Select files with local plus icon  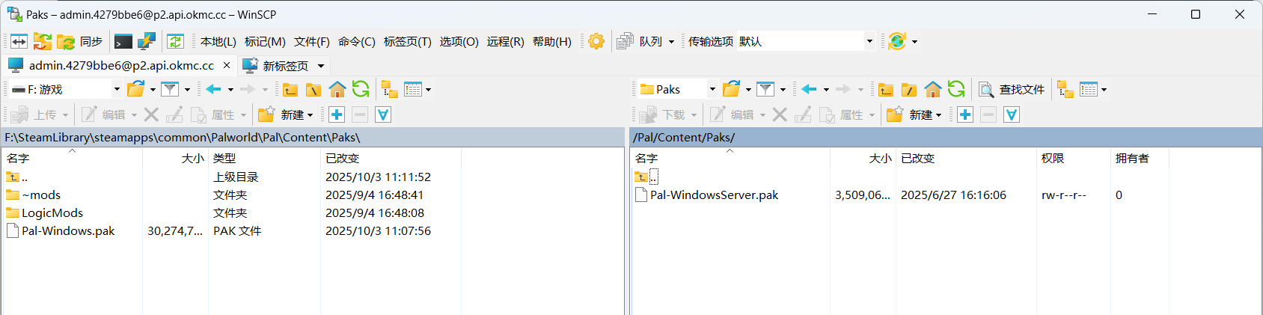point(337,114)
